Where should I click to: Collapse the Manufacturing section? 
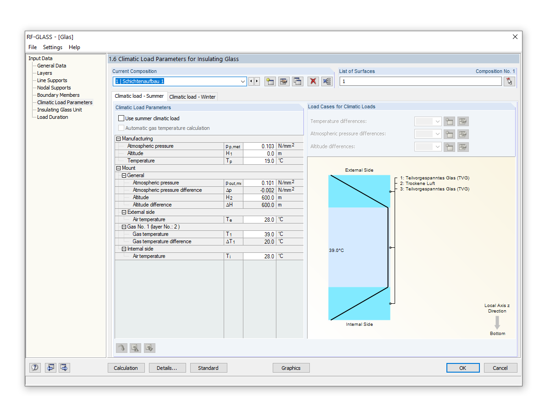[x=118, y=138]
